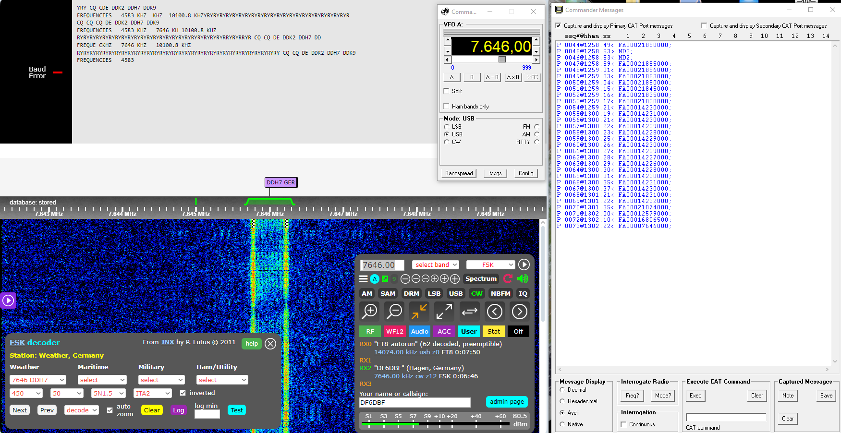Screen dimensions: 841x433
Task: Switch to the Off tab
Action: tap(518, 331)
